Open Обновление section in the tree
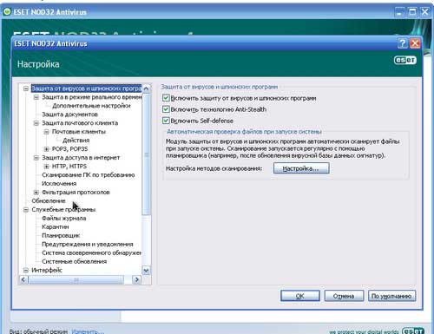This screenshot has width=434, height=334. pyautogui.click(x=49, y=201)
